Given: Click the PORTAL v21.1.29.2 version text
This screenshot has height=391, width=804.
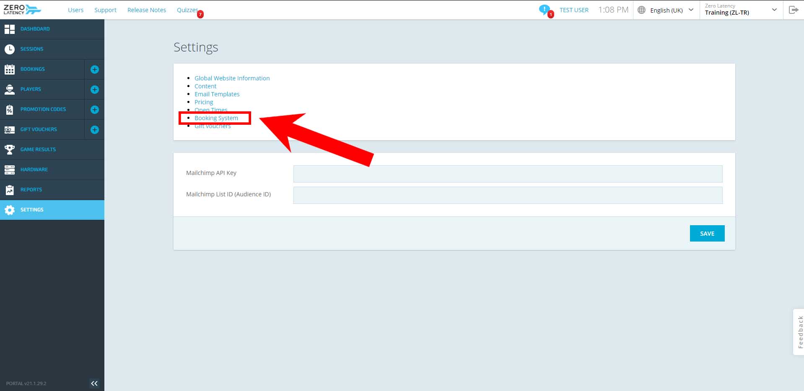Looking at the screenshot, I should tap(26, 383).
